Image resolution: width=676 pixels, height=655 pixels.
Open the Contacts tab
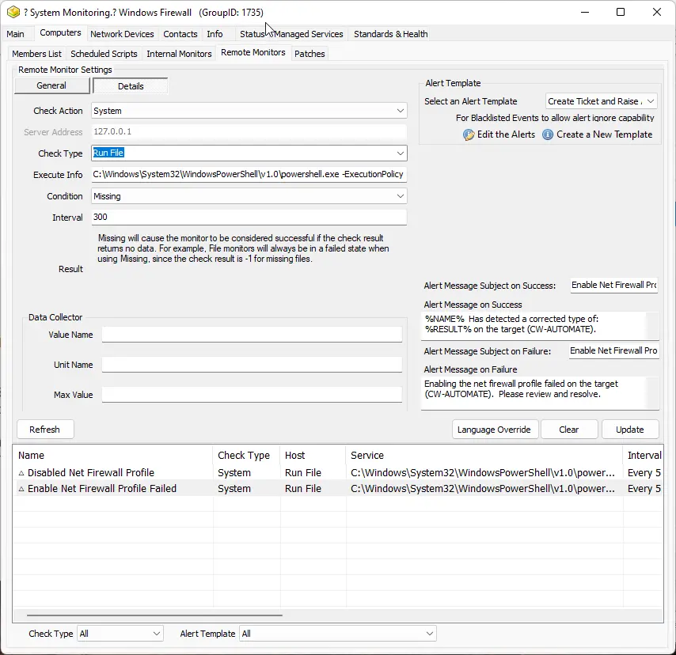tap(180, 34)
